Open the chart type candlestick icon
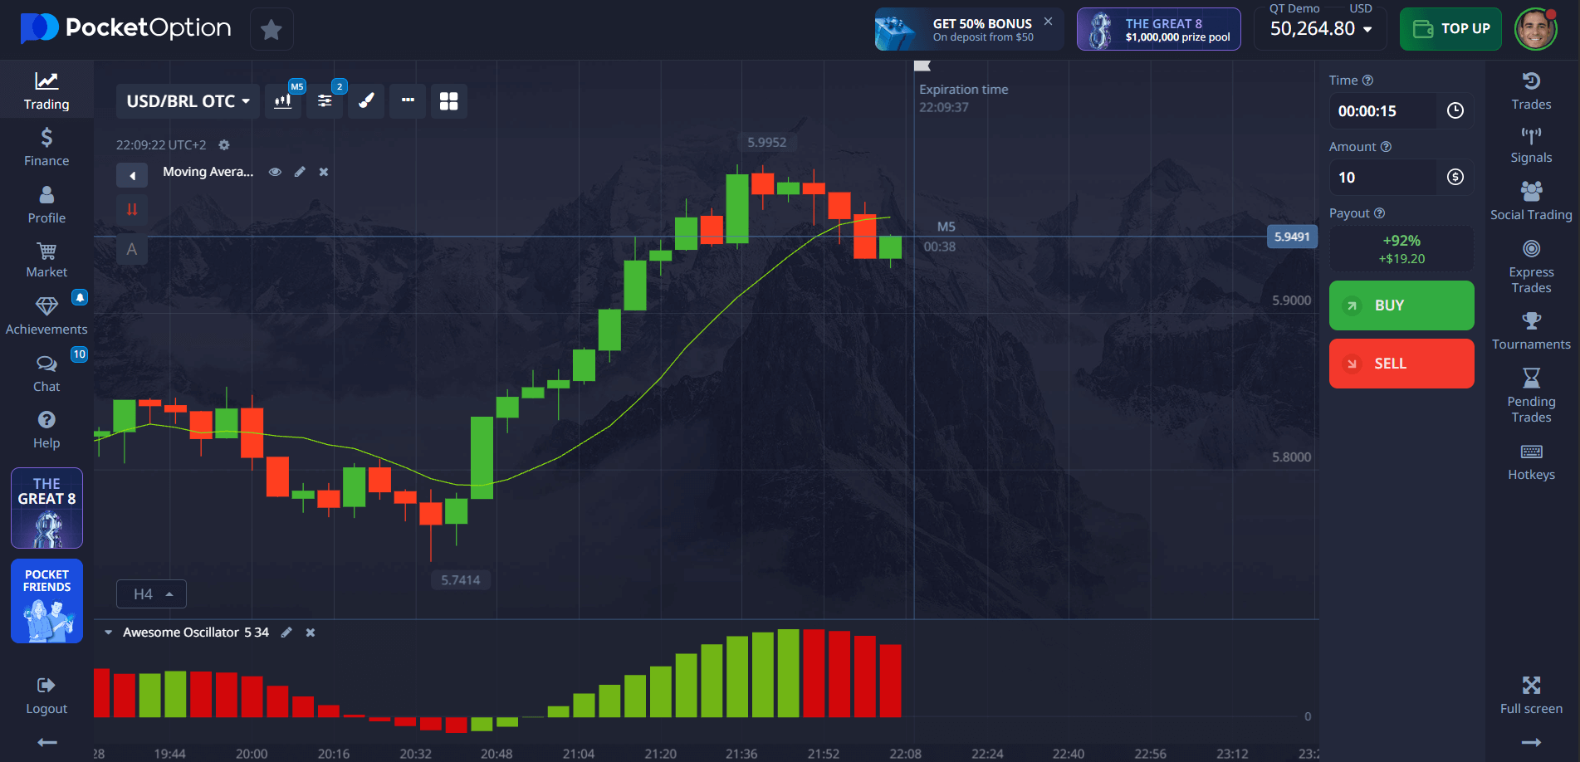 [283, 101]
